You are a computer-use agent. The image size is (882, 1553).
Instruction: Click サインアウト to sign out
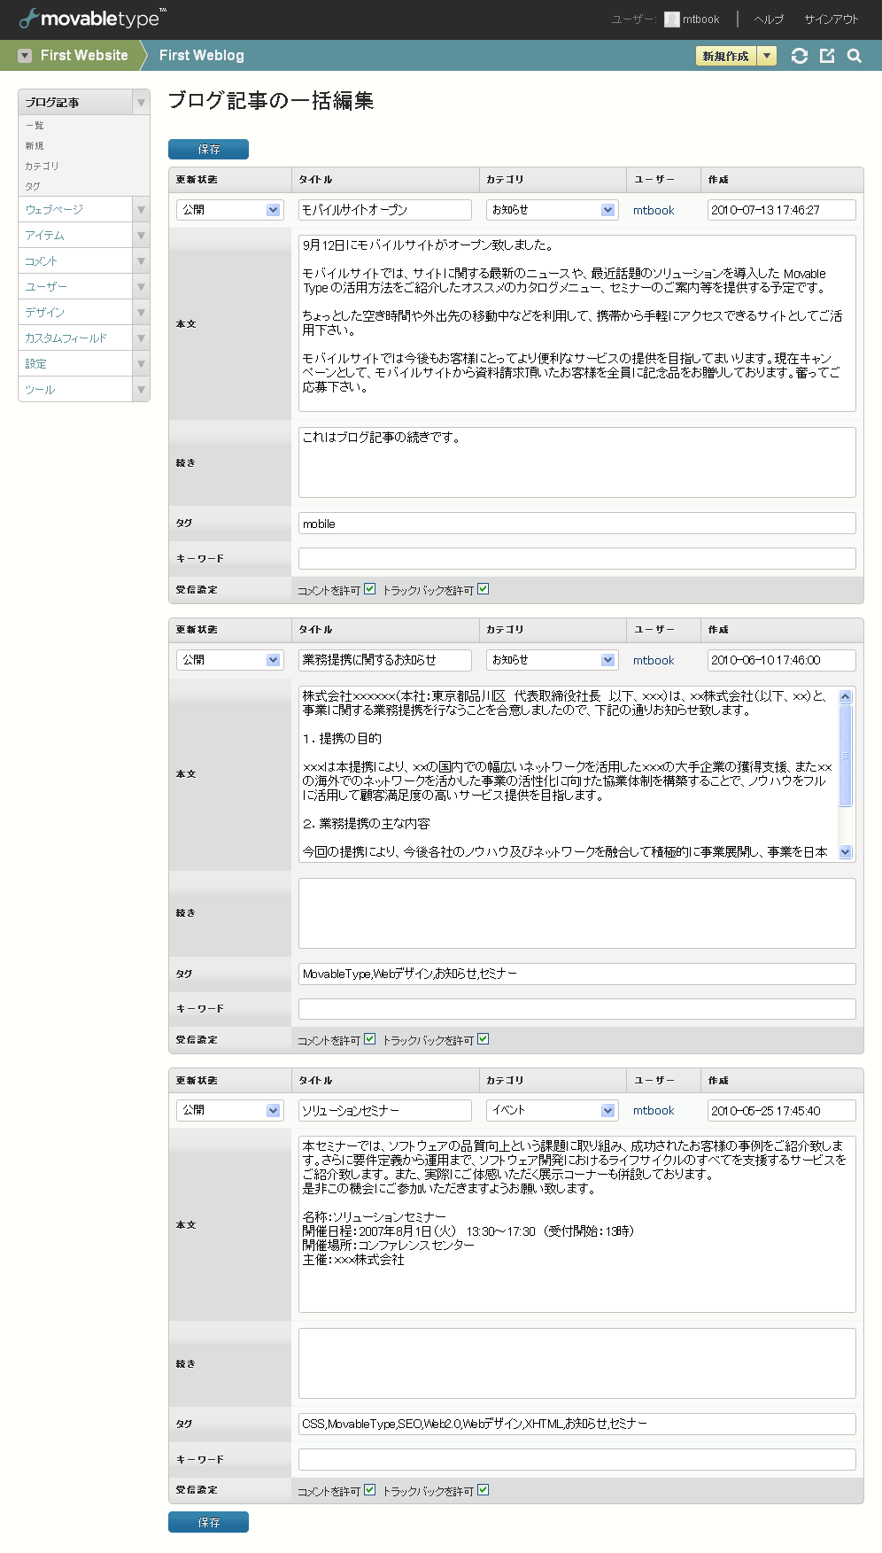click(832, 19)
